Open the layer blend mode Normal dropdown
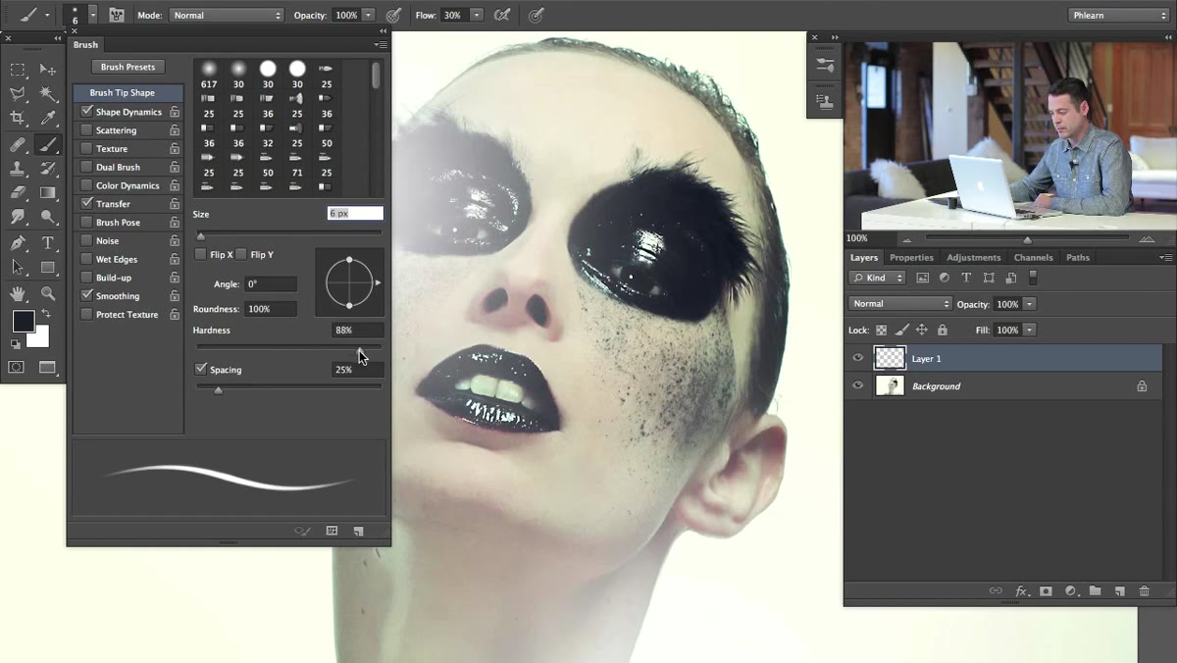This screenshot has height=663, width=1177. coord(900,304)
